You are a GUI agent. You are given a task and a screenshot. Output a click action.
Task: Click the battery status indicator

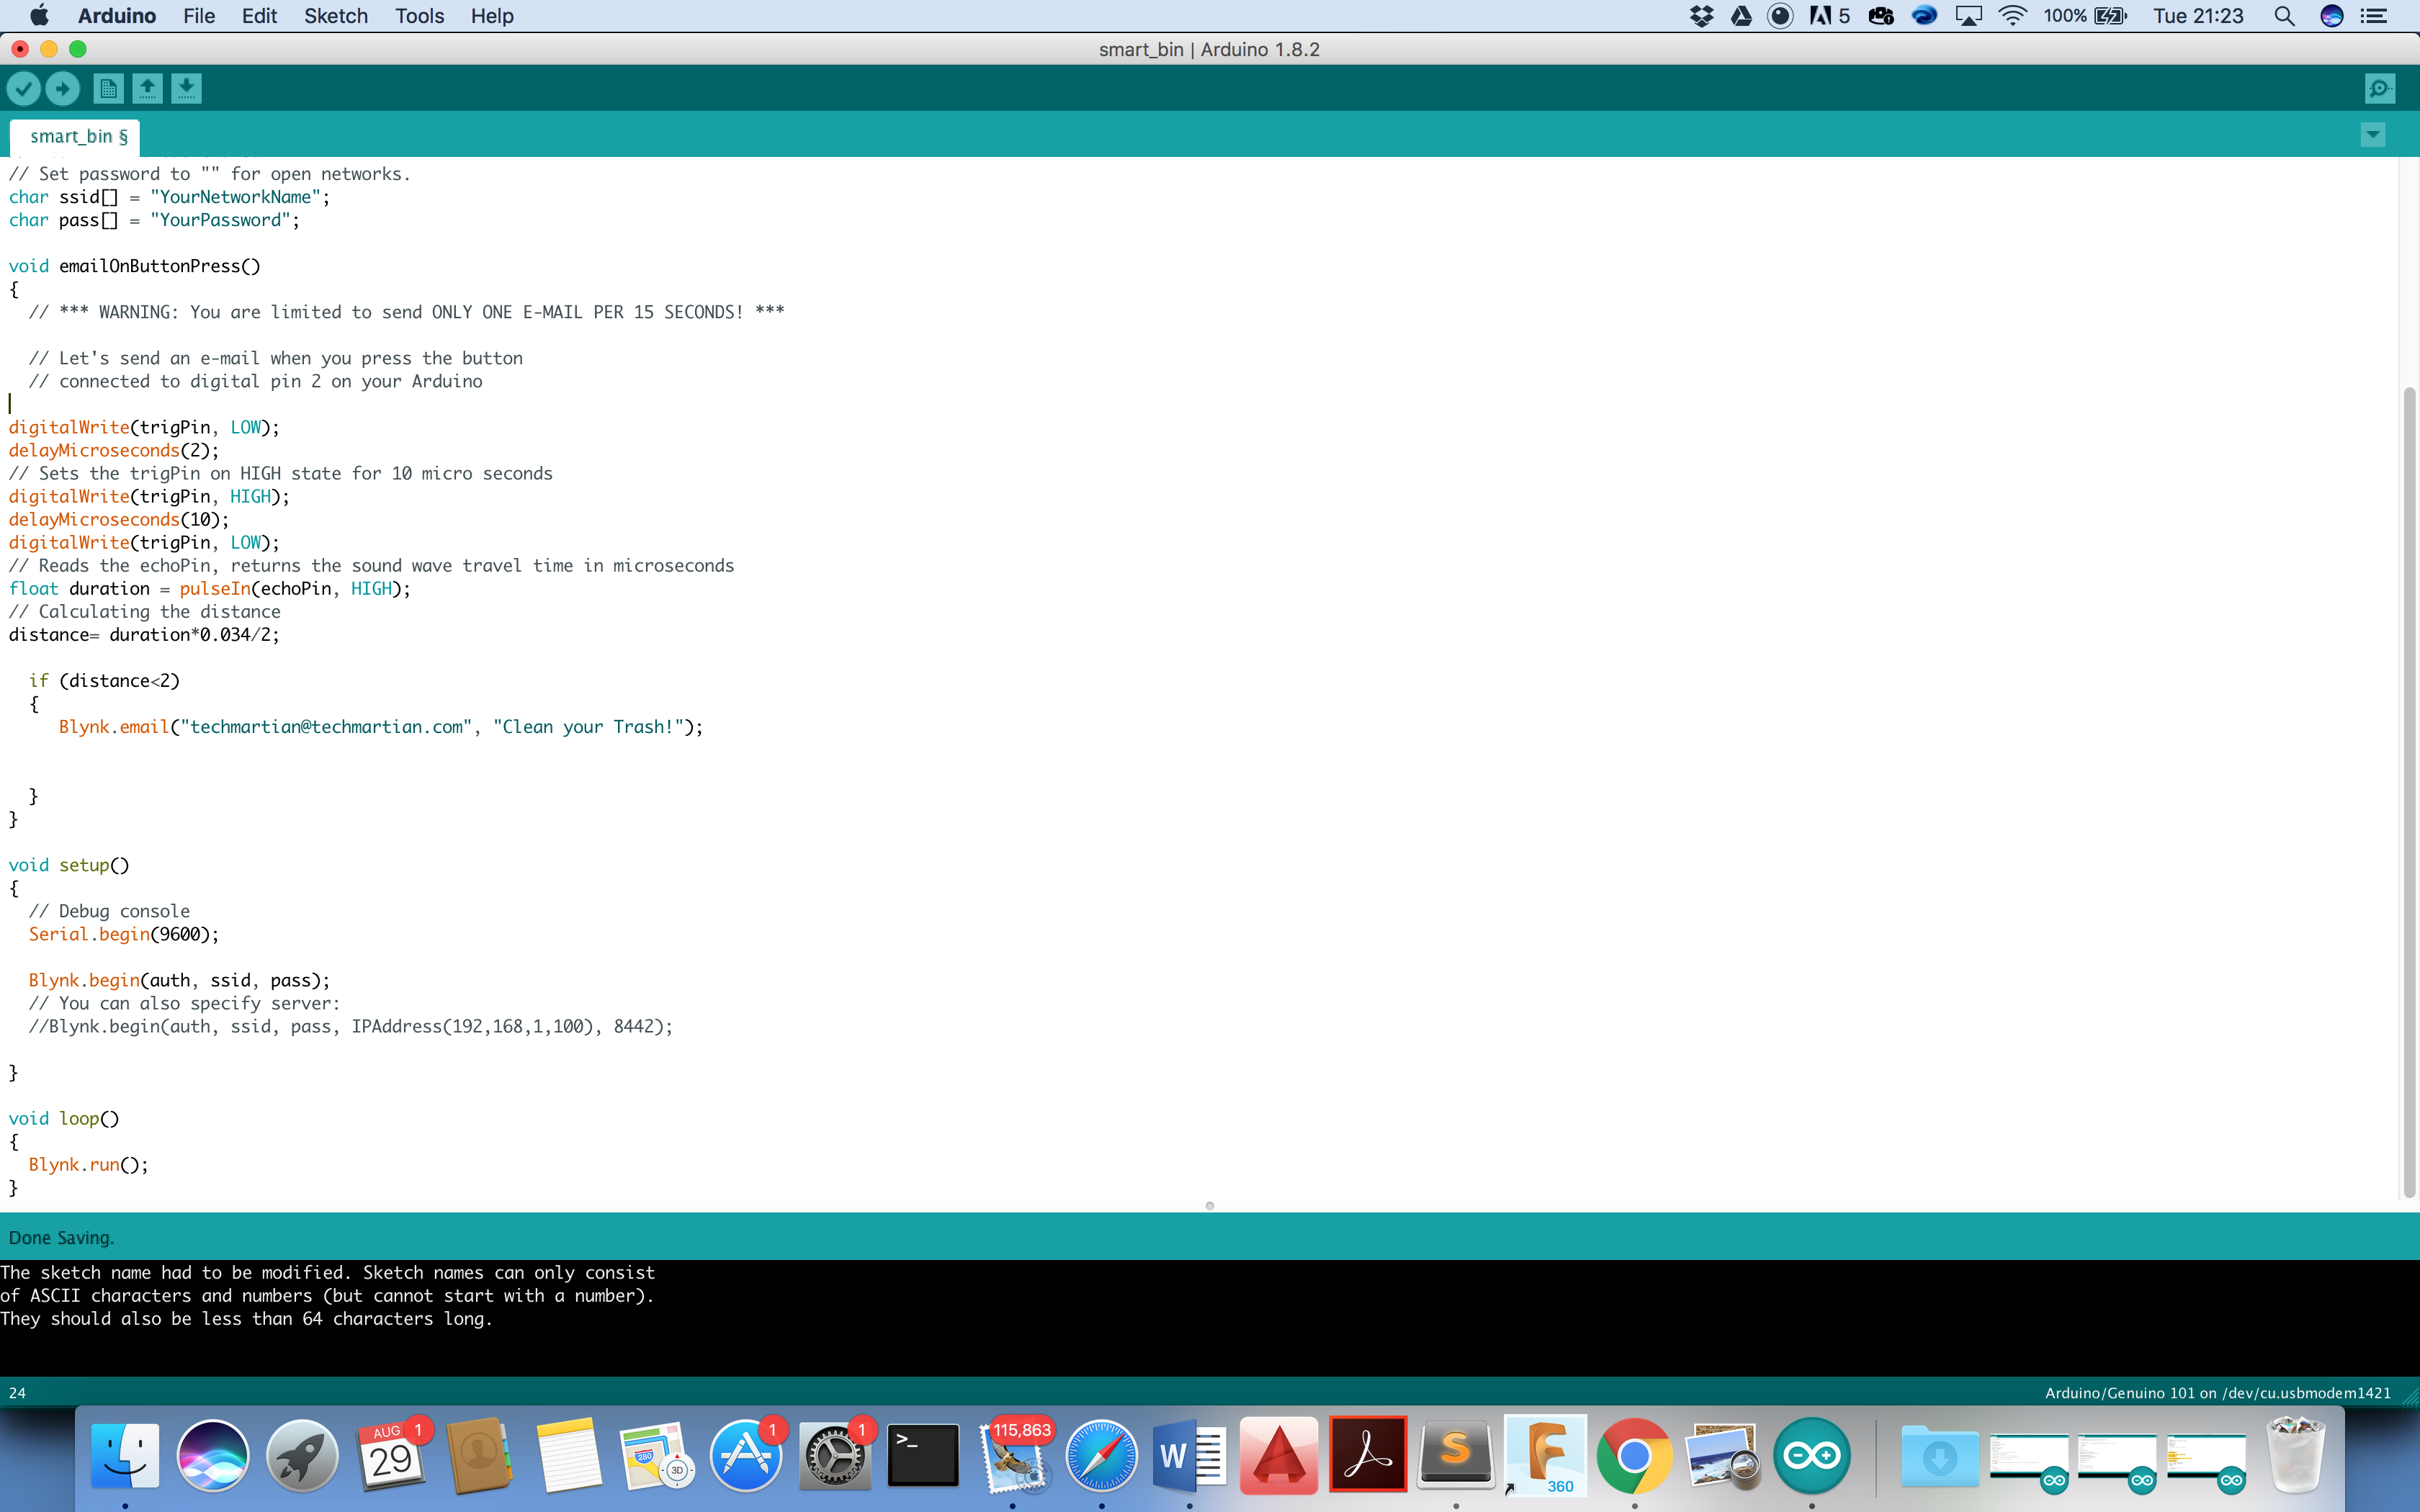coord(2085,16)
